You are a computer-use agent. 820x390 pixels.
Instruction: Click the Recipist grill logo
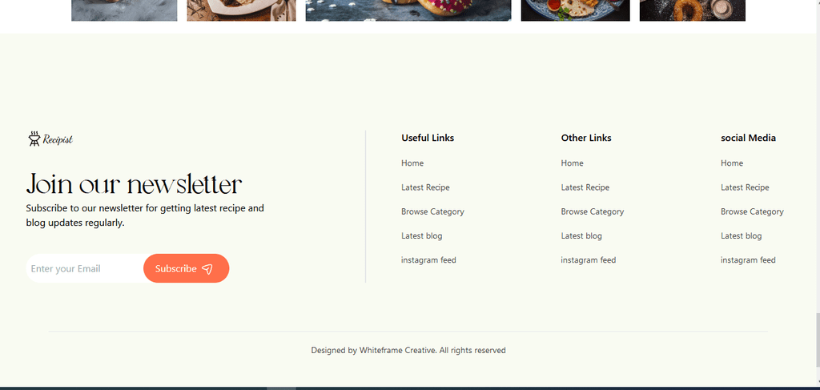[x=50, y=139]
